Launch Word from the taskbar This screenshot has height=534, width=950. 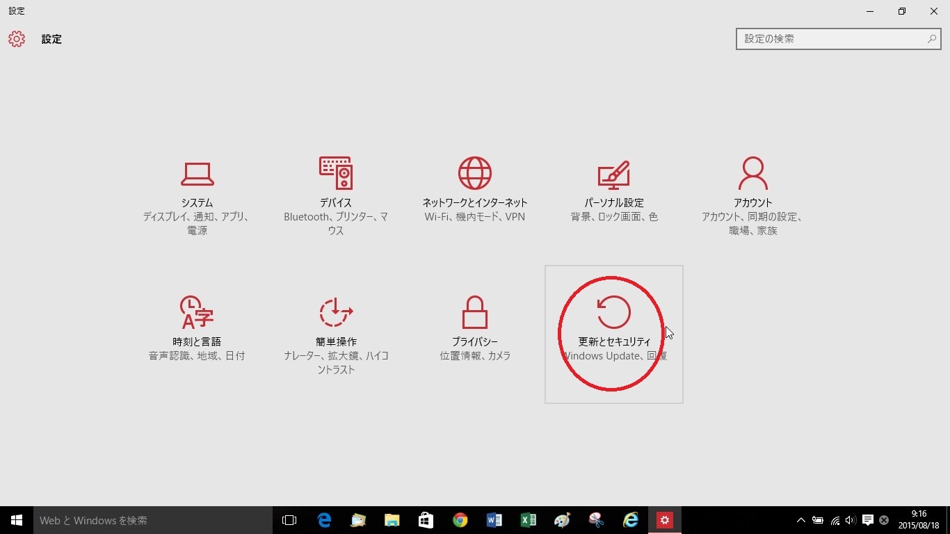click(x=494, y=520)
